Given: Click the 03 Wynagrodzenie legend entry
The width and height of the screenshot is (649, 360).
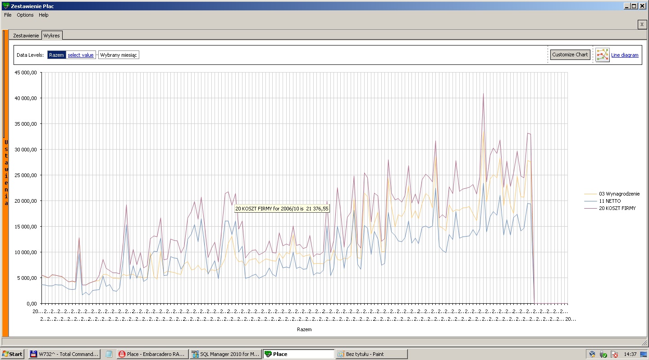Looking at the screenshot, I should (619, 194).
